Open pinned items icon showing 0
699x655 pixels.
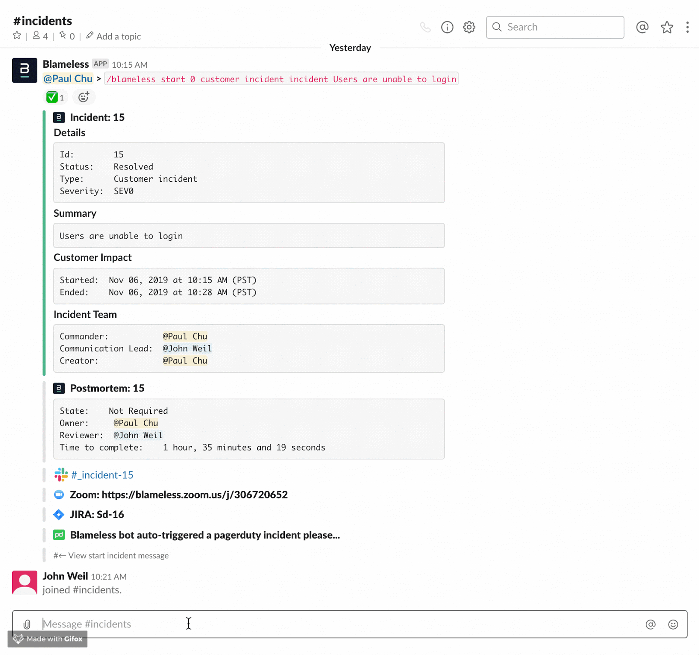tap(67, 36)
